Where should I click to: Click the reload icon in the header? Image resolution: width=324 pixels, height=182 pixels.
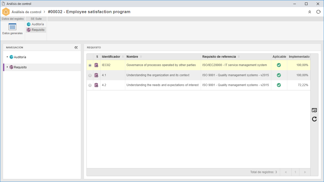pos(318,12)
